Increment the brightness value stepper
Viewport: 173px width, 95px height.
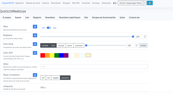click(x=145, y=36)
